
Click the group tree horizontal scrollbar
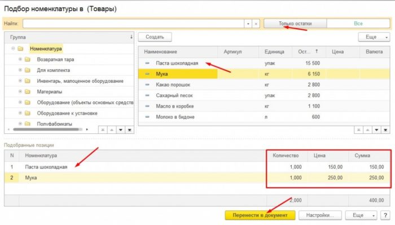coord(46,129)
